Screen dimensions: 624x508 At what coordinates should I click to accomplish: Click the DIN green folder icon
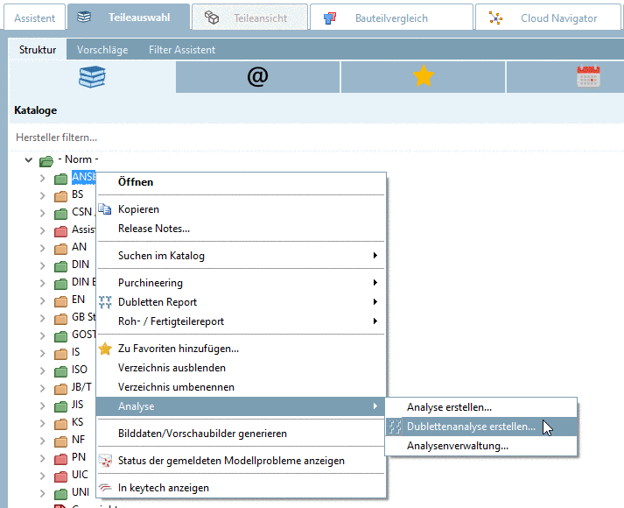60,266
